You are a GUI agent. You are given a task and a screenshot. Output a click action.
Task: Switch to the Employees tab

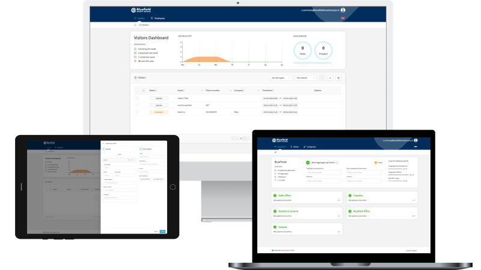point(158,19)
